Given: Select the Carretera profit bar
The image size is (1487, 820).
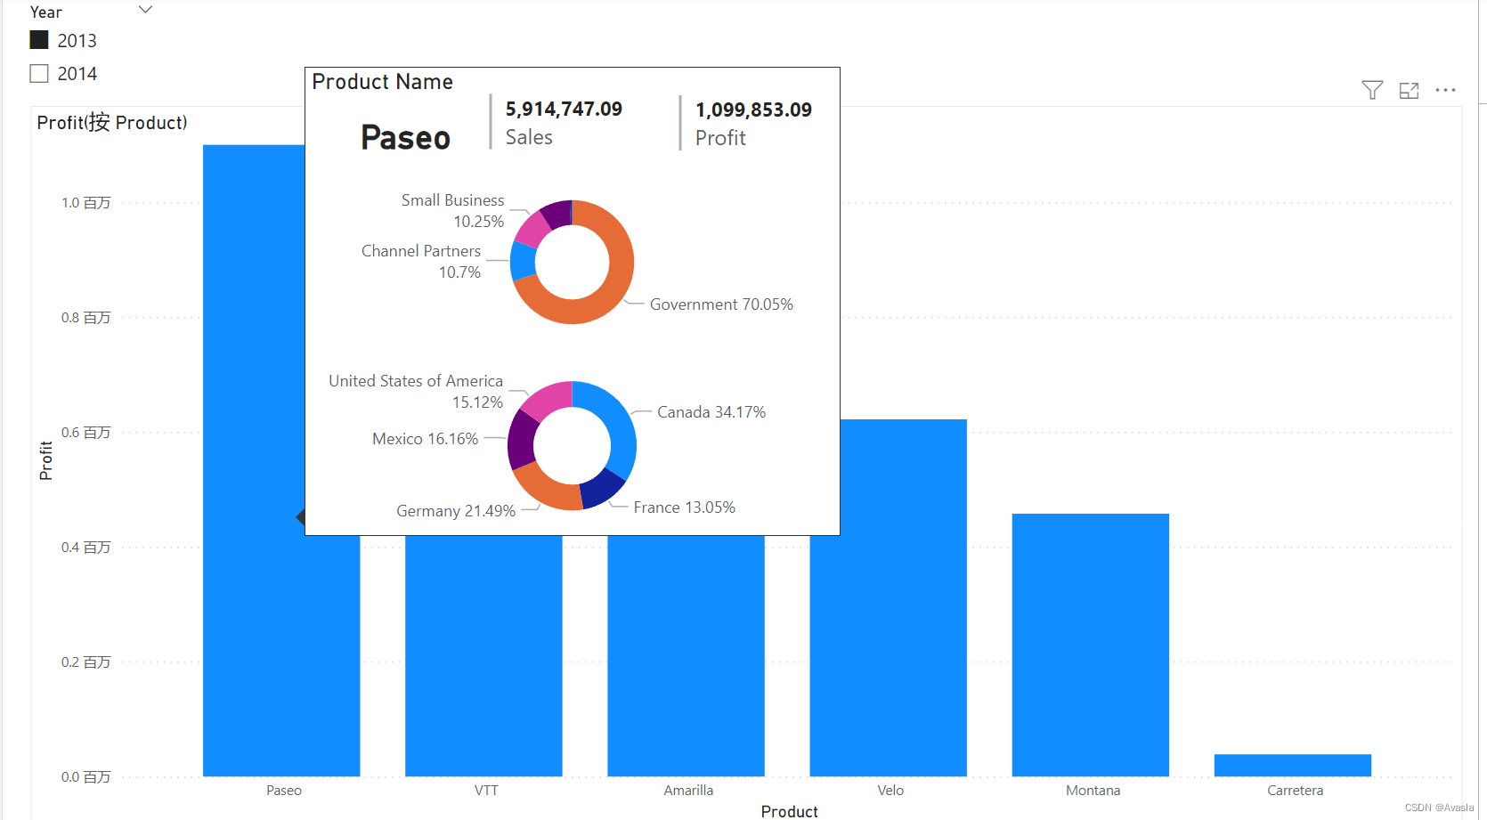Looking at the screenshot, I should [1292, 766].
